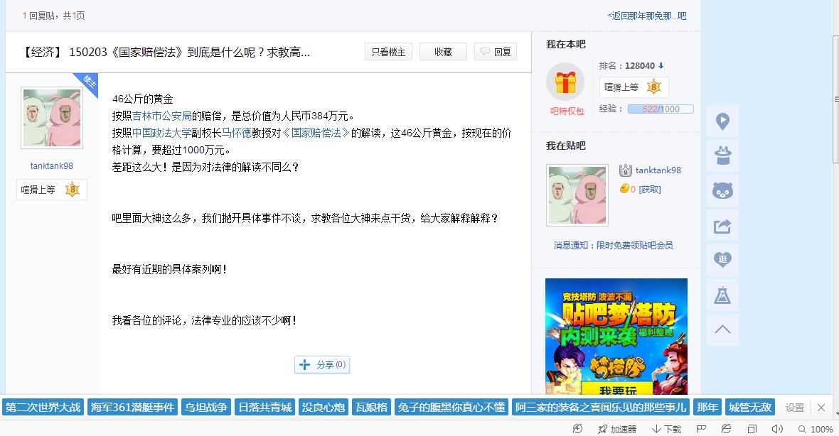
Task: Click the experience progress bar 522/1000
Action: [x=661, y=109]
